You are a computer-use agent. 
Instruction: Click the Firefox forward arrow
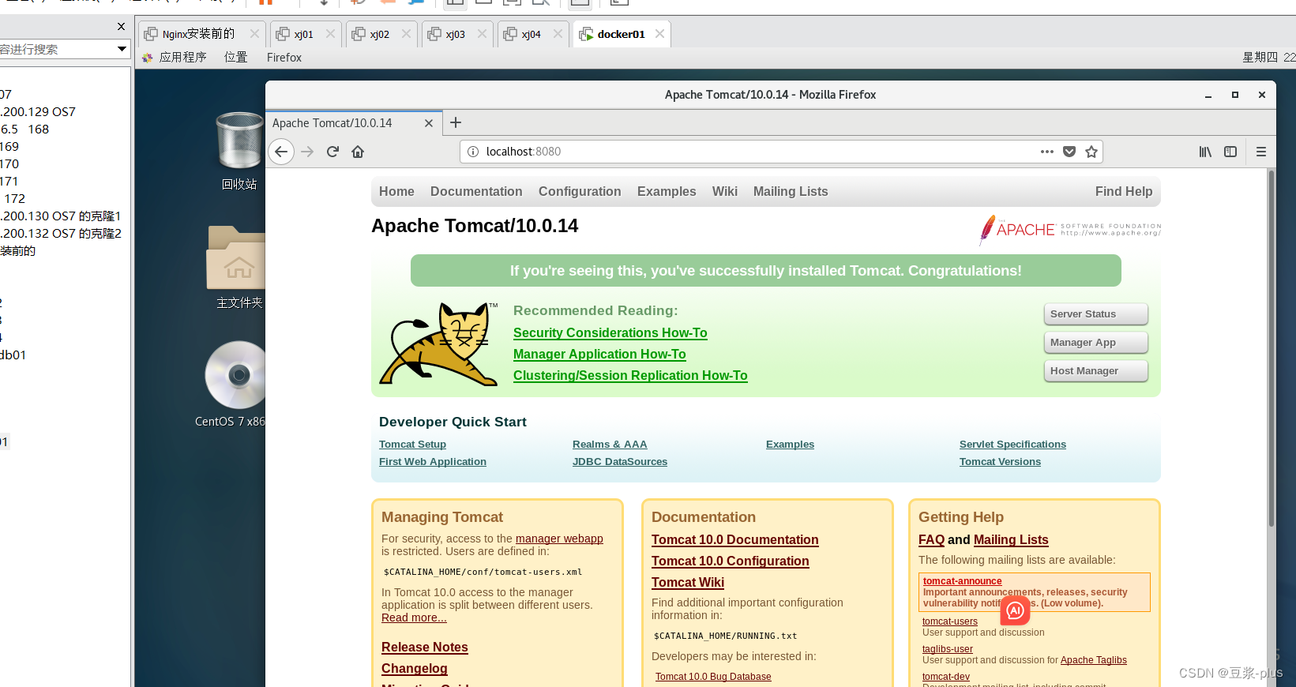point(308,152)
